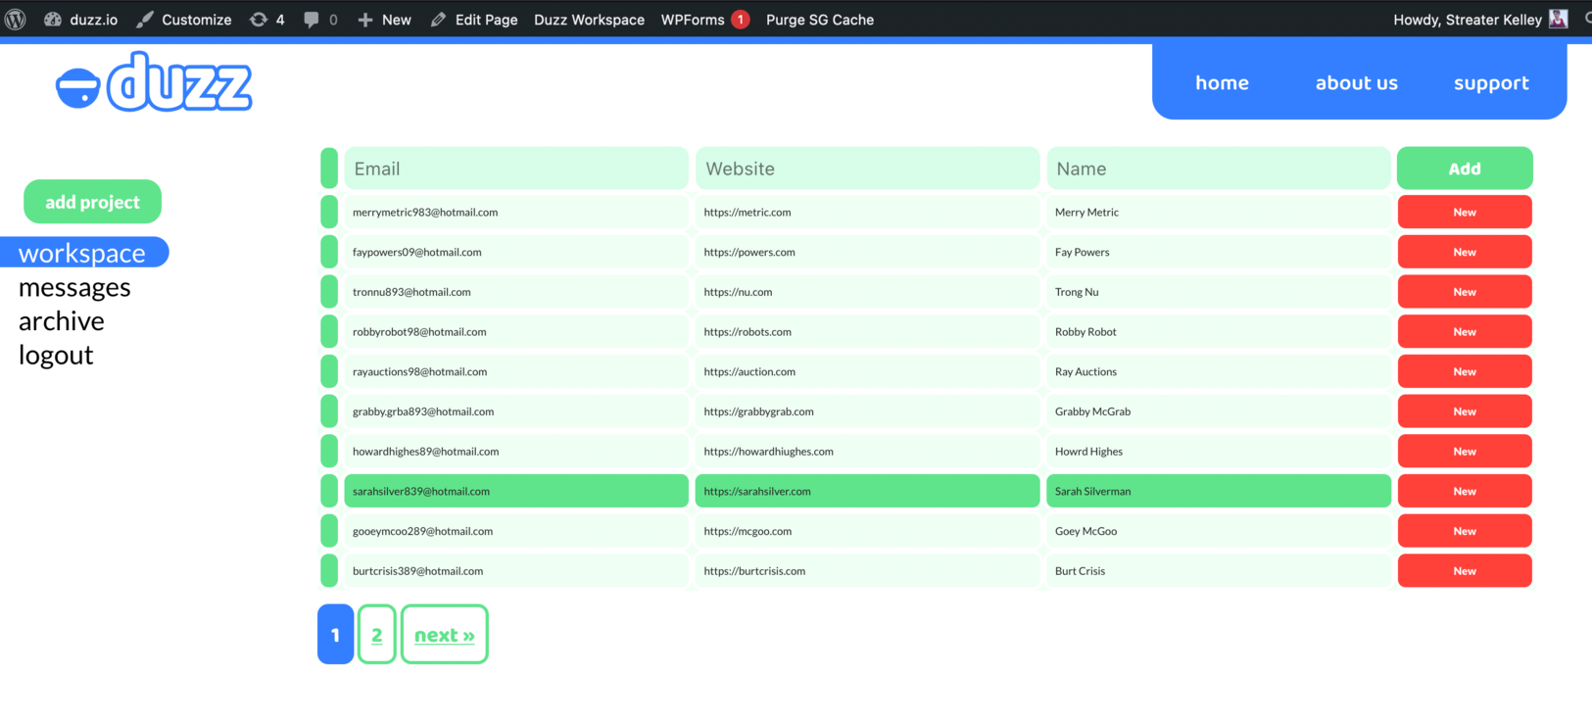This screenshot has height=723, width=1592.
Task: Click New button for Merry Metric
Action: click(1465, 212)
